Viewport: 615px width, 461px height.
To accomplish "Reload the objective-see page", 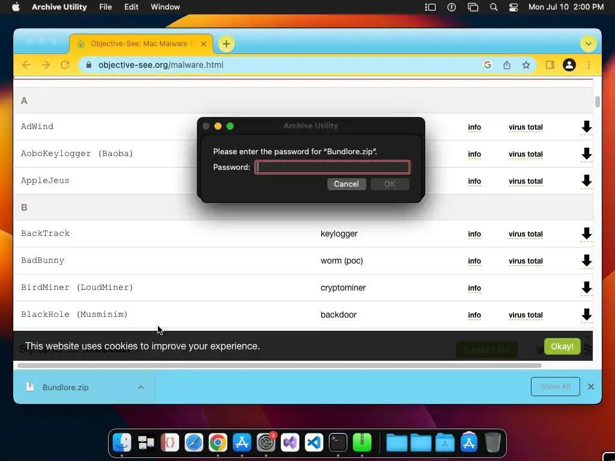I will click(x=65, y=65).
